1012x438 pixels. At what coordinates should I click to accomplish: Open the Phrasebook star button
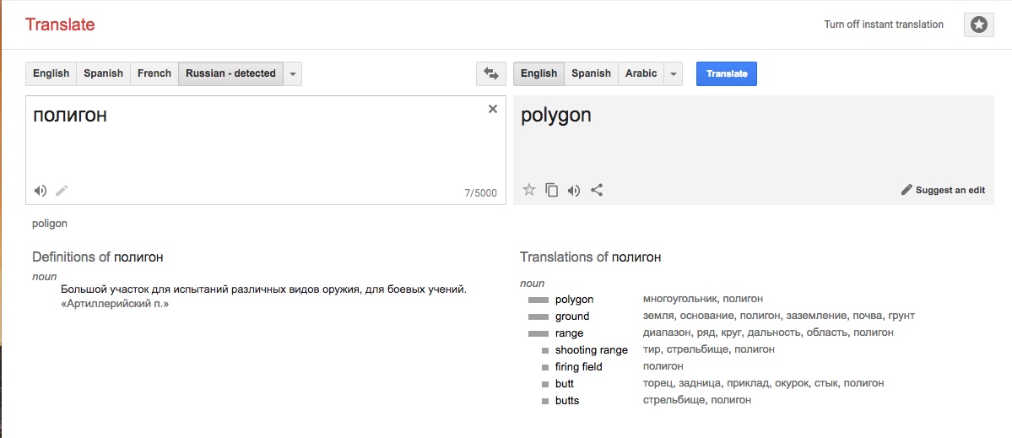click(978, 24)
